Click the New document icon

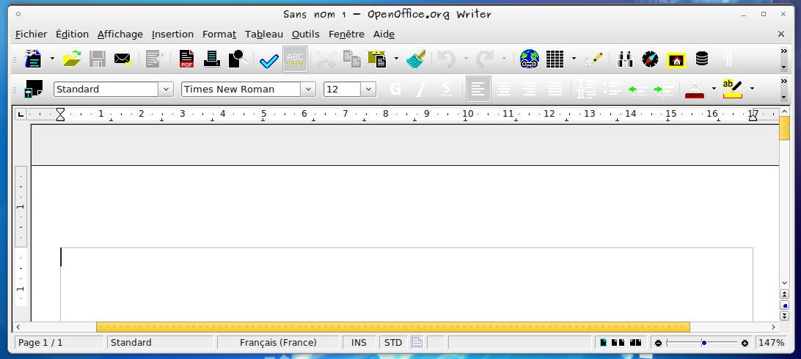[33, 59]
